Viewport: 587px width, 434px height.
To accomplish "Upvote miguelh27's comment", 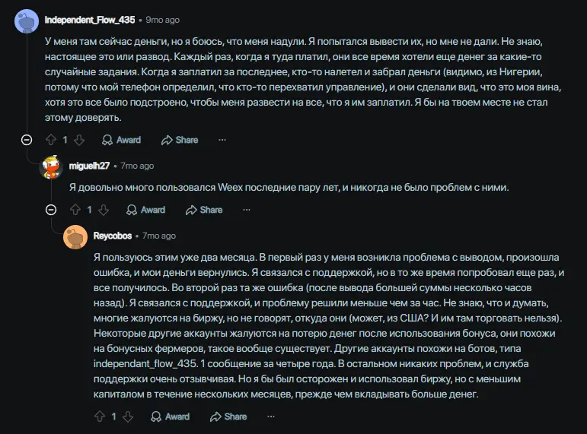I will 75,210.
